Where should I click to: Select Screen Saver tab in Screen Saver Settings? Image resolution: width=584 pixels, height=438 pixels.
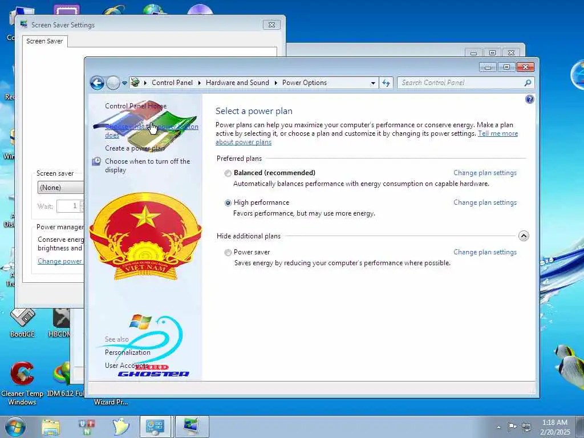pos(44,41)
